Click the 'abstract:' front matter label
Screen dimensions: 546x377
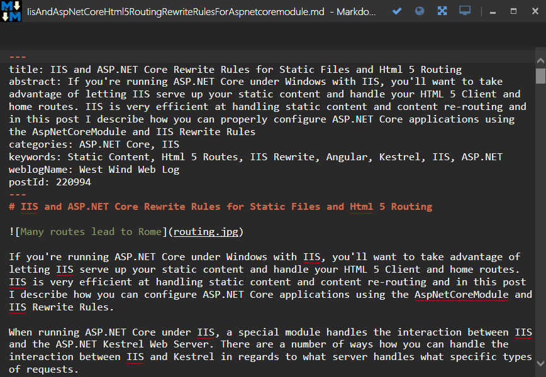coord(35,82)
